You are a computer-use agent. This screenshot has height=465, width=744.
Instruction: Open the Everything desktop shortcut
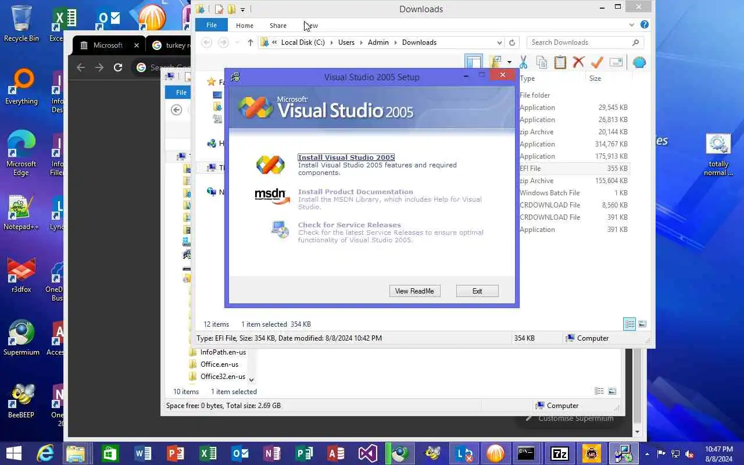22,87
